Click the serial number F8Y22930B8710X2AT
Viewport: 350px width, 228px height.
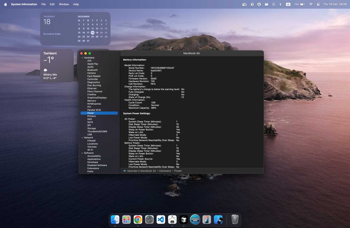click(x=162, y=68)
